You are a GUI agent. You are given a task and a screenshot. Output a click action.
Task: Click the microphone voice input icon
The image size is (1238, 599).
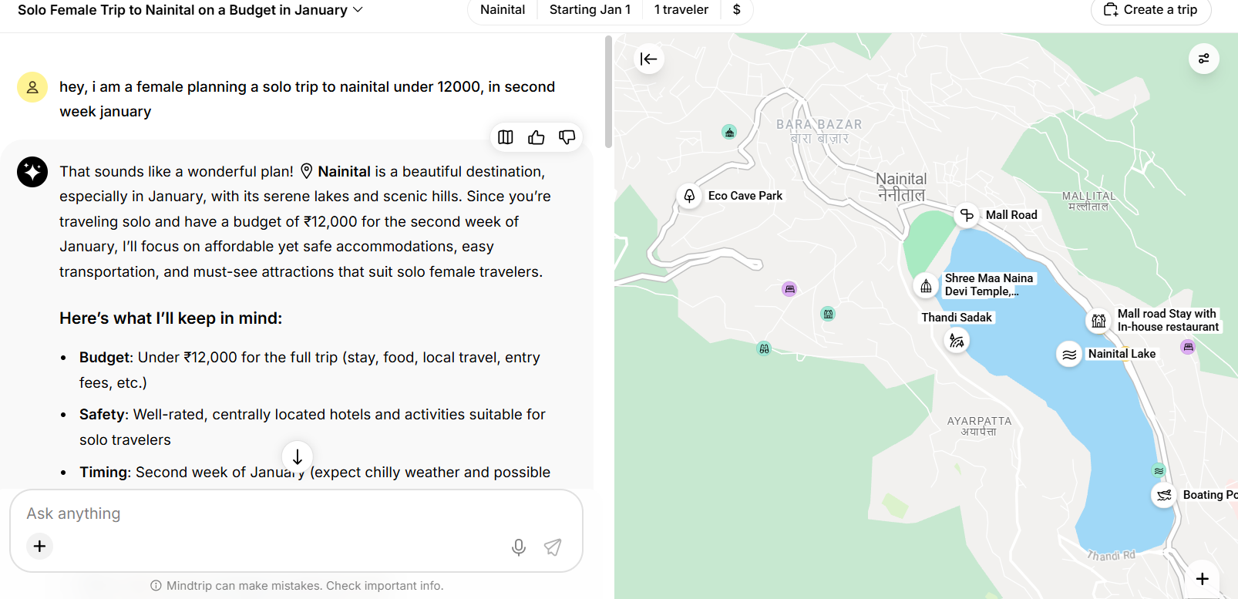519,547
